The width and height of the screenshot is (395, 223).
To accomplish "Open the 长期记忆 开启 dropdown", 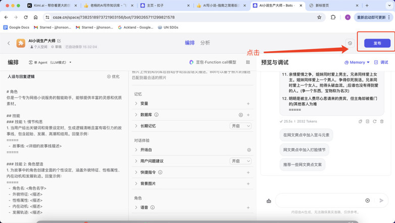I will pyautogui.click(x=240, y=126).
